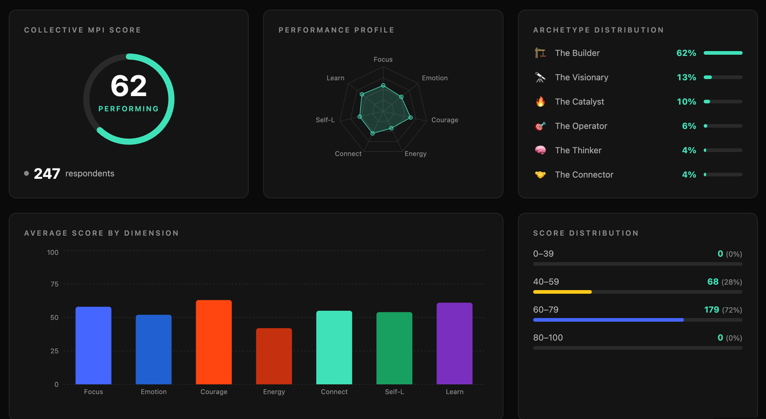The width and height of the screenshot is (766, 419).
Task: Click the blue 60–79 distribution bar
Action: point(609,320)
